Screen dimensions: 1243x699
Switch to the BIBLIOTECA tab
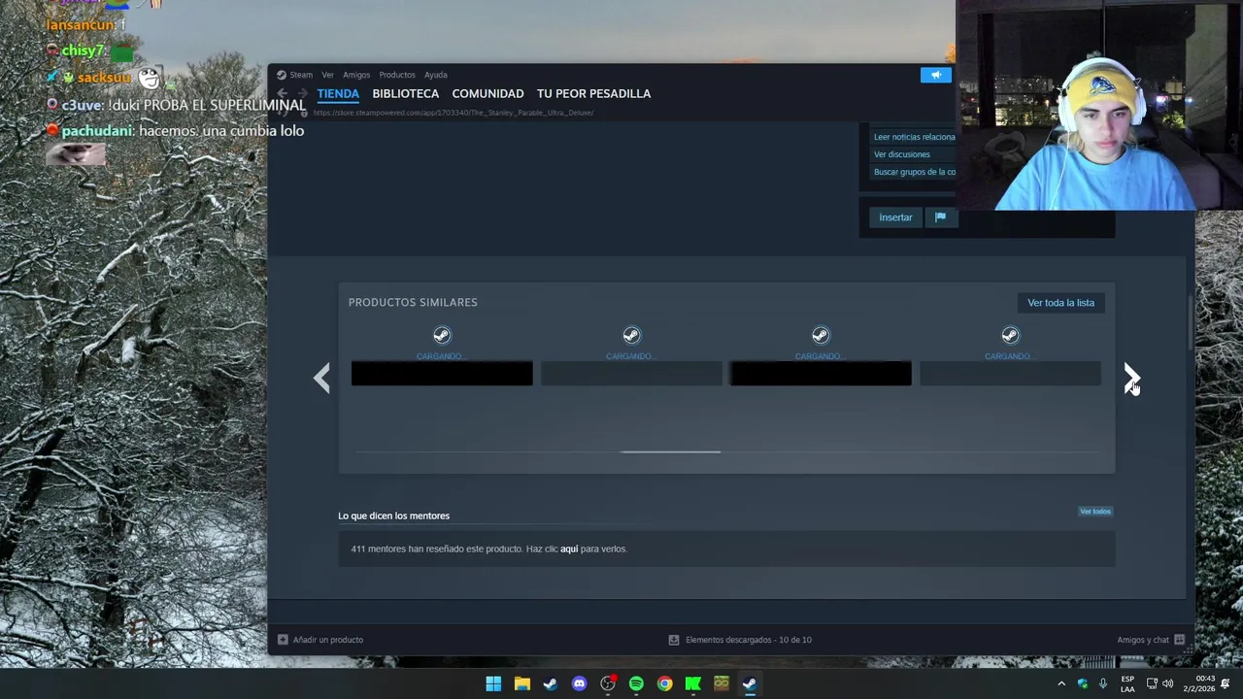406,93
